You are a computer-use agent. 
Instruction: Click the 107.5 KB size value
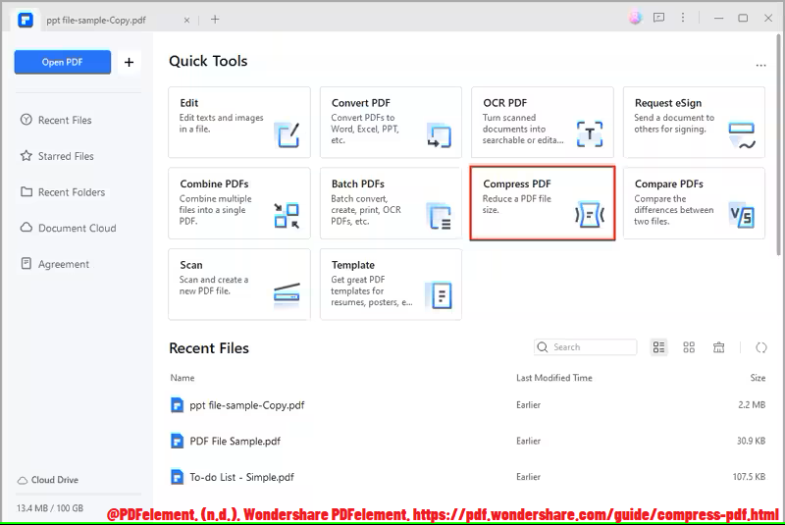(749, 477)
